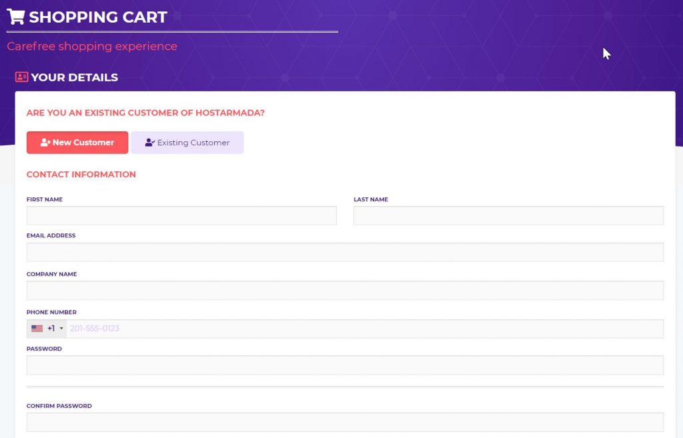Click the Your Details section title
The image size is (683, 438).
click(x=74, y=77)
